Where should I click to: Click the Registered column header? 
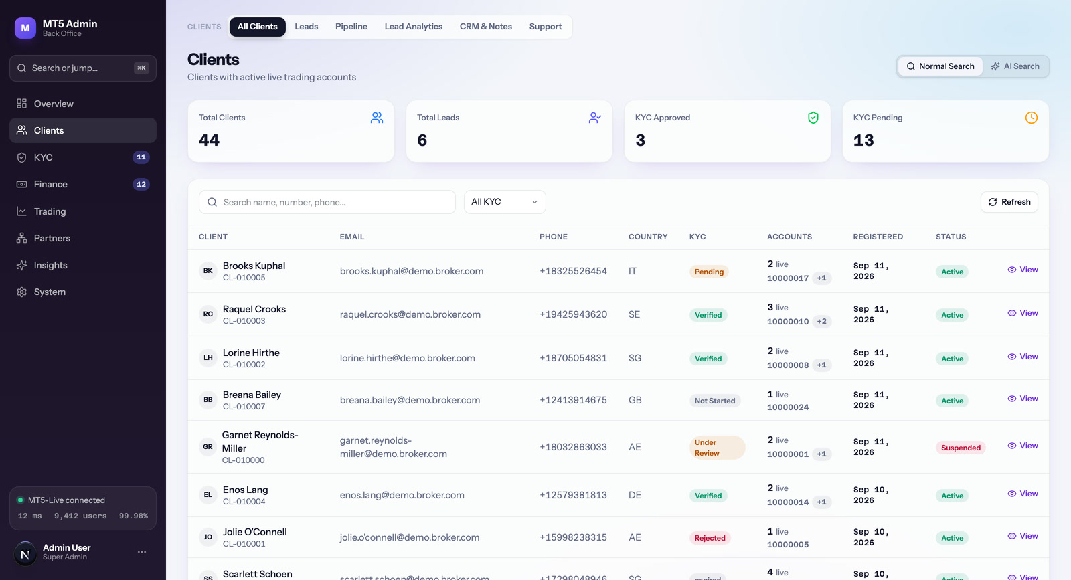click(878, 237)
